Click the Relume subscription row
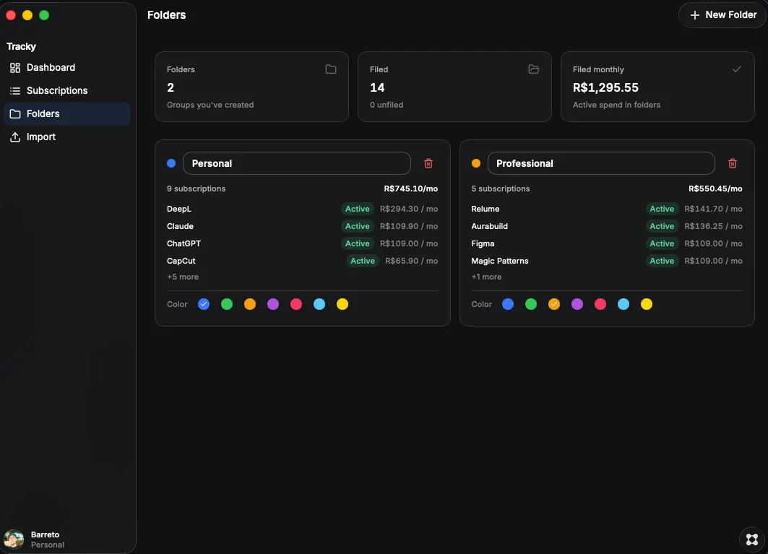768x554 pixels. click(607, 209)
